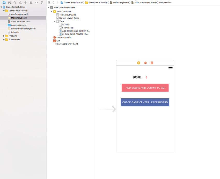
Task: Open the Breakpoint navigator icon
Action: 36,3
